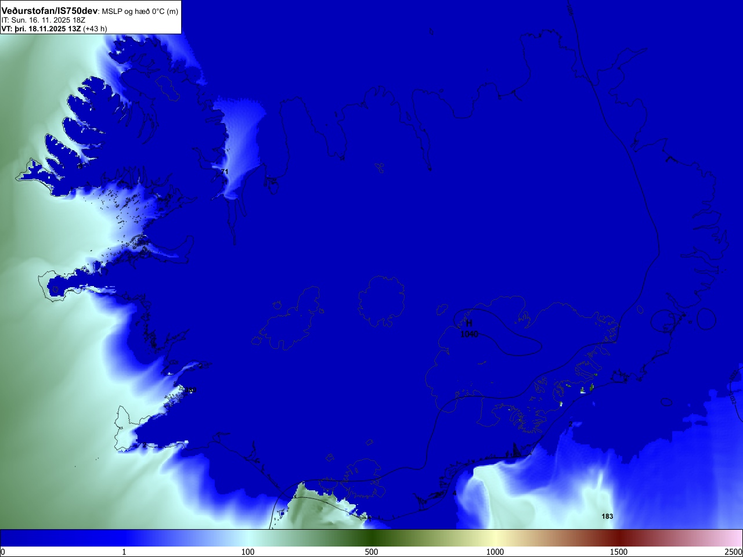Click the colorbar tick label 2500
The width and height of the screenshot is (743, 557).
[x=734, y=552]
